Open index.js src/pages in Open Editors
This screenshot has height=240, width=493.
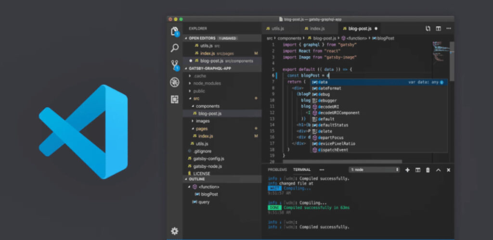pos(222,53)
